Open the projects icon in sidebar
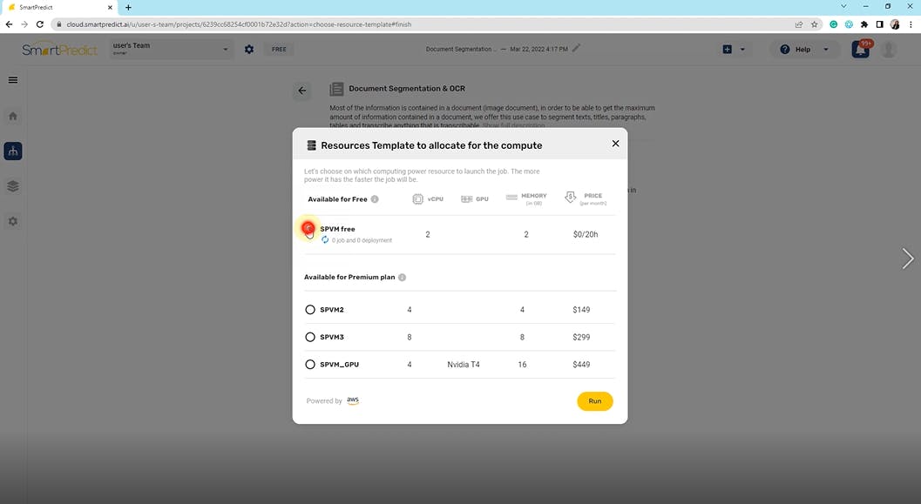Viewport: 921px width, 504px height. click(13, 151)
